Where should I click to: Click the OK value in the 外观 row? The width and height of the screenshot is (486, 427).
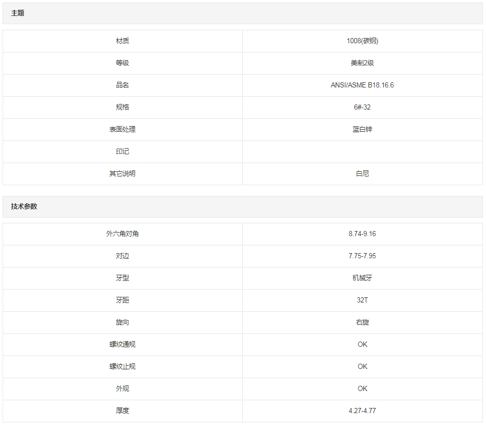[362, 389]
